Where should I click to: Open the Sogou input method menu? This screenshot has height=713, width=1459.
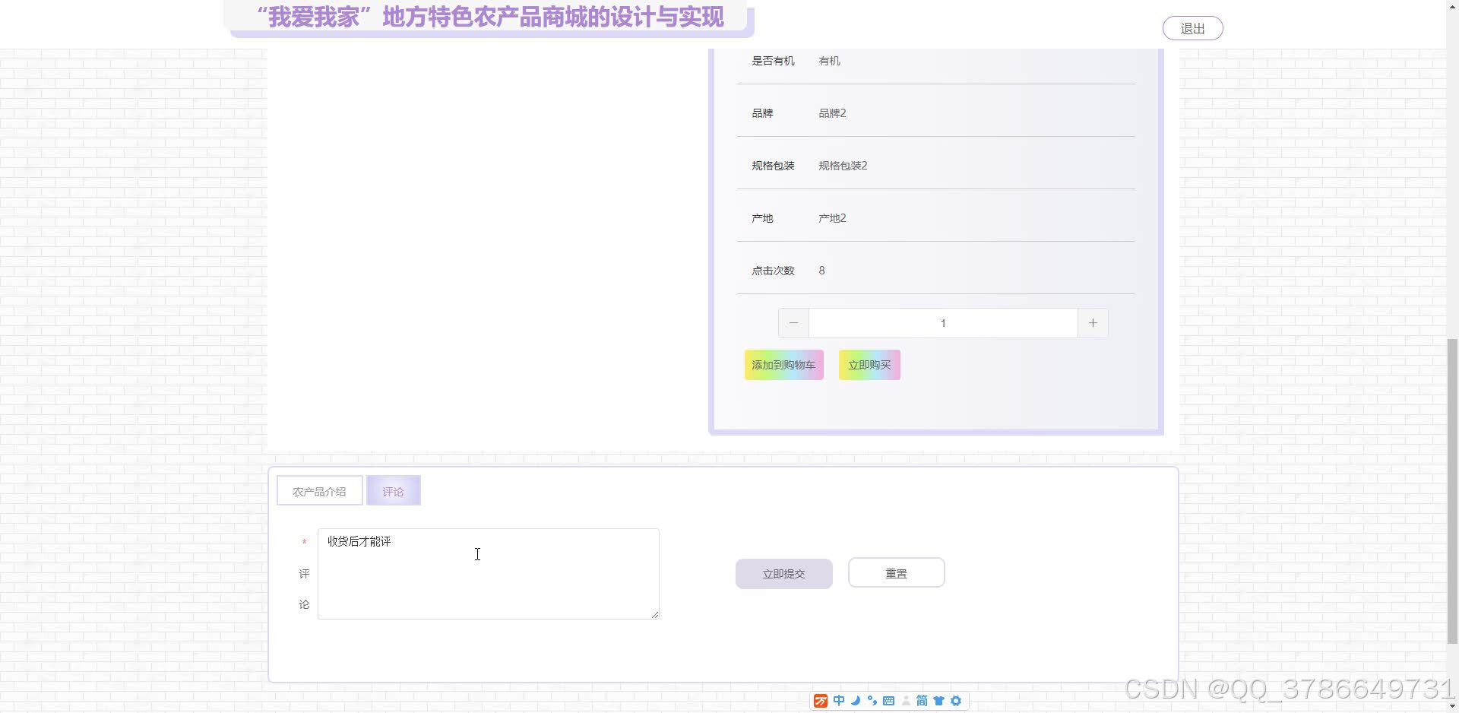(x=821, y=700)
